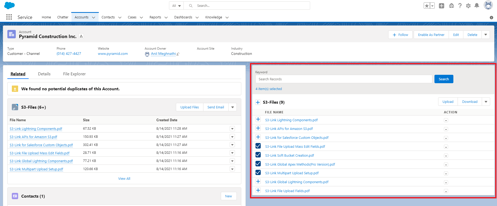Open action menu for S3-Link Soft Bucket Creation.pdf
This screenshot has height=206, width=497.
coord(446,156)
